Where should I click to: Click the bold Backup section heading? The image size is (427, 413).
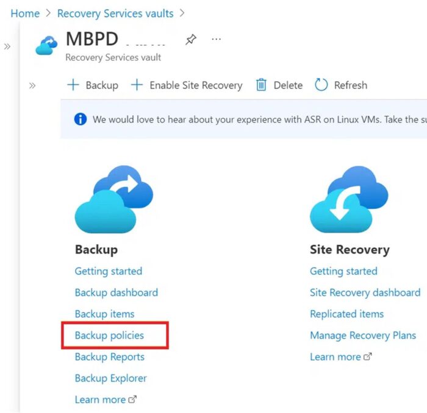(x=96, y=250)
